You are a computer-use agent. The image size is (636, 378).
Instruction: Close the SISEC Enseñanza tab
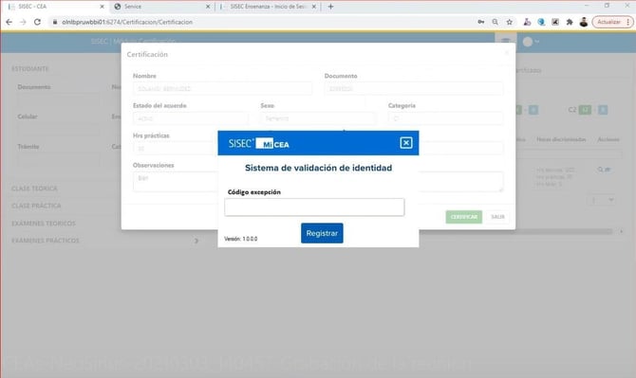click(313, 7)
